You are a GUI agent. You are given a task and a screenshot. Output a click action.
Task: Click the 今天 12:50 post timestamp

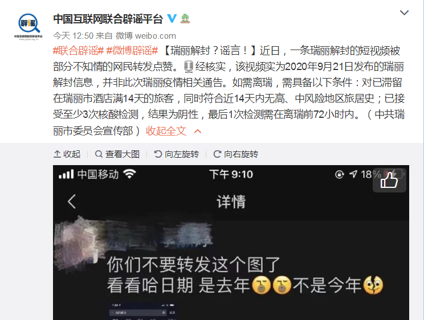[x=74, y=36]
